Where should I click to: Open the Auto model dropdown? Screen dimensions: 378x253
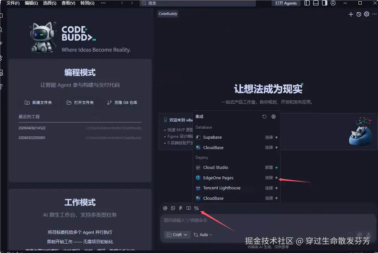(203, 235)
